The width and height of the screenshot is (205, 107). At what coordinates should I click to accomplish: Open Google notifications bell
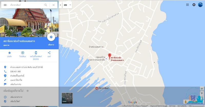[194, 5]
